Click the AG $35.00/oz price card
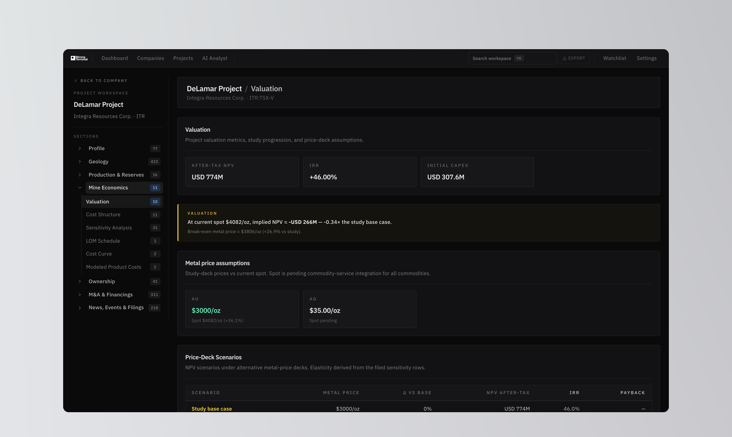The width and height of the screenshot is (732, 437). pos(359,309)
